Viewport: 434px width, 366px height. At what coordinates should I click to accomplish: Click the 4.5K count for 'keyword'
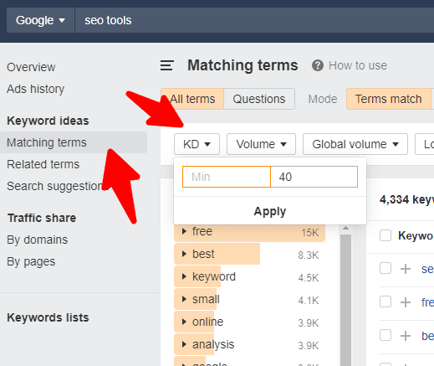pos(308,278)
